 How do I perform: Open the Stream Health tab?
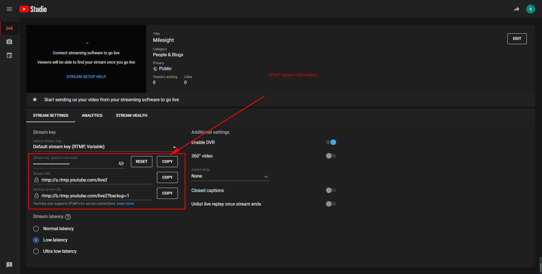(131, 116)
